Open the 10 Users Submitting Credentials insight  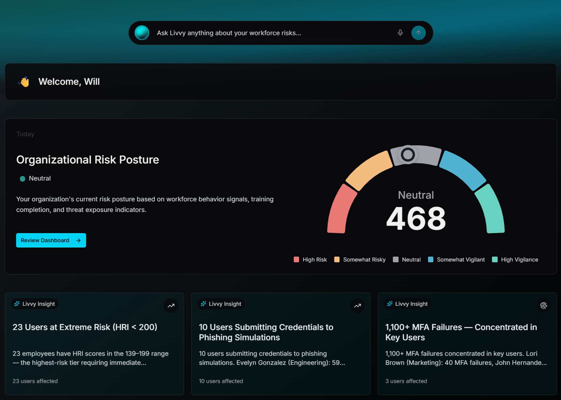point(266,332)
